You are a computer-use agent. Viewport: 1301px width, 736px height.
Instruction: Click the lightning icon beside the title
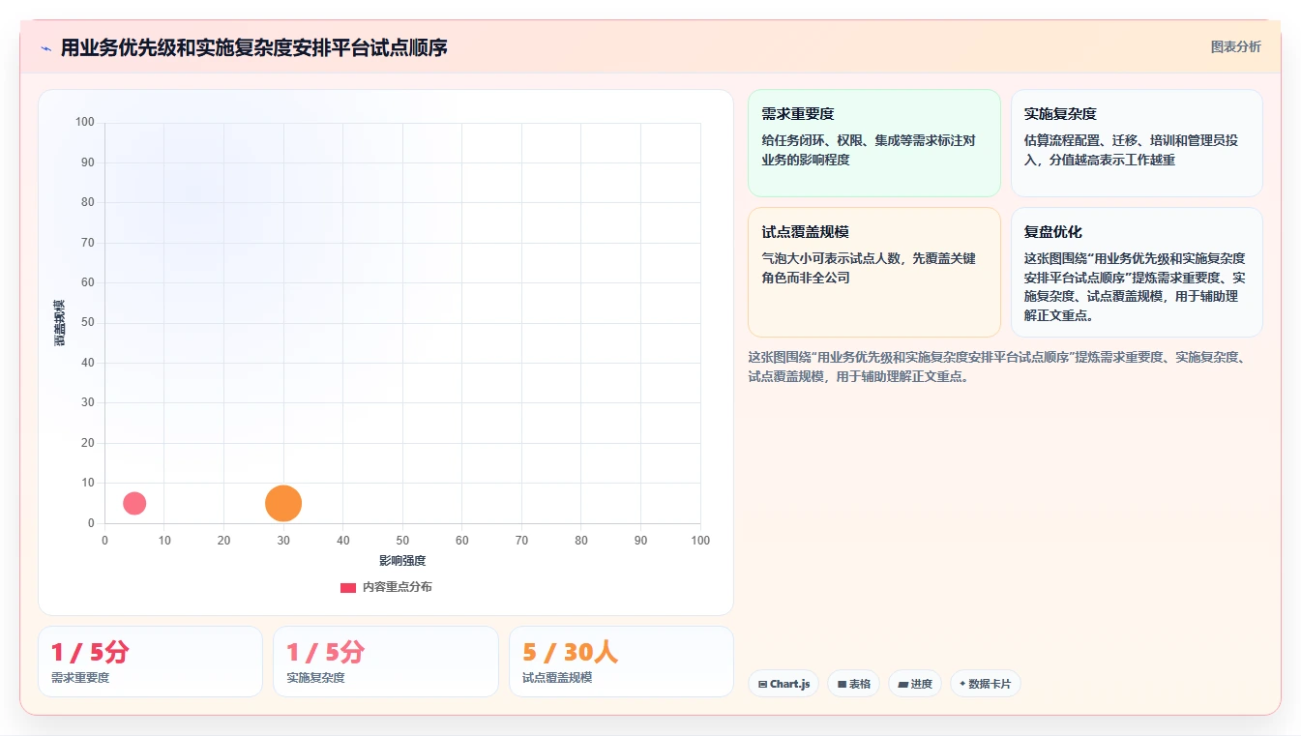[45, 48]
